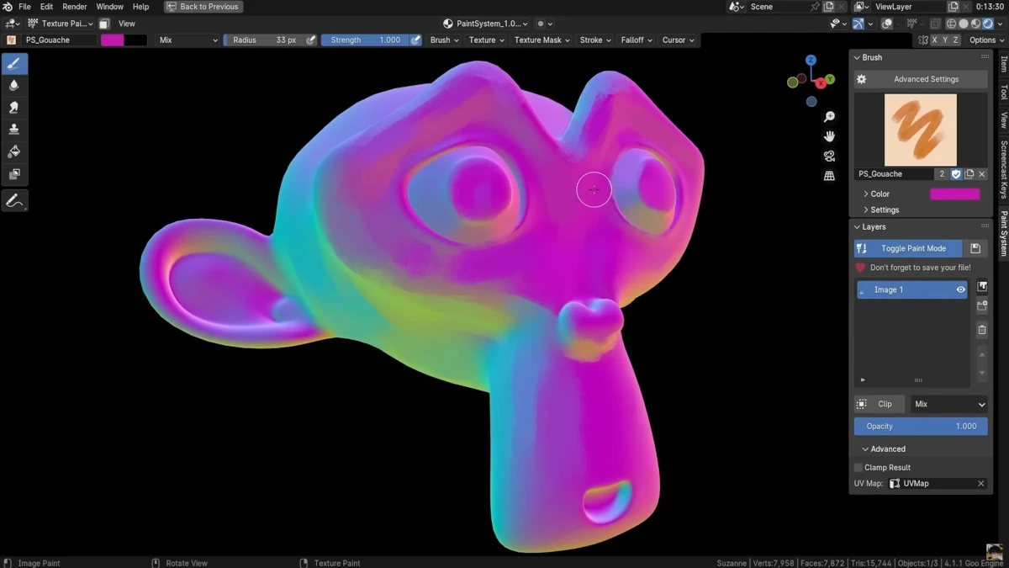Switch to rendered viewport shading

(987, 24)
